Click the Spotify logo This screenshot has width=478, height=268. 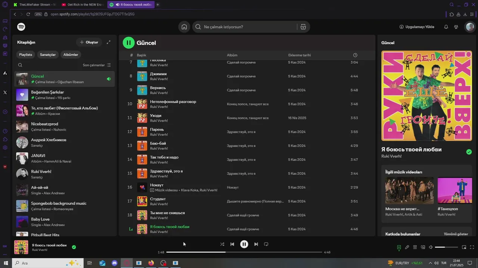21,27
